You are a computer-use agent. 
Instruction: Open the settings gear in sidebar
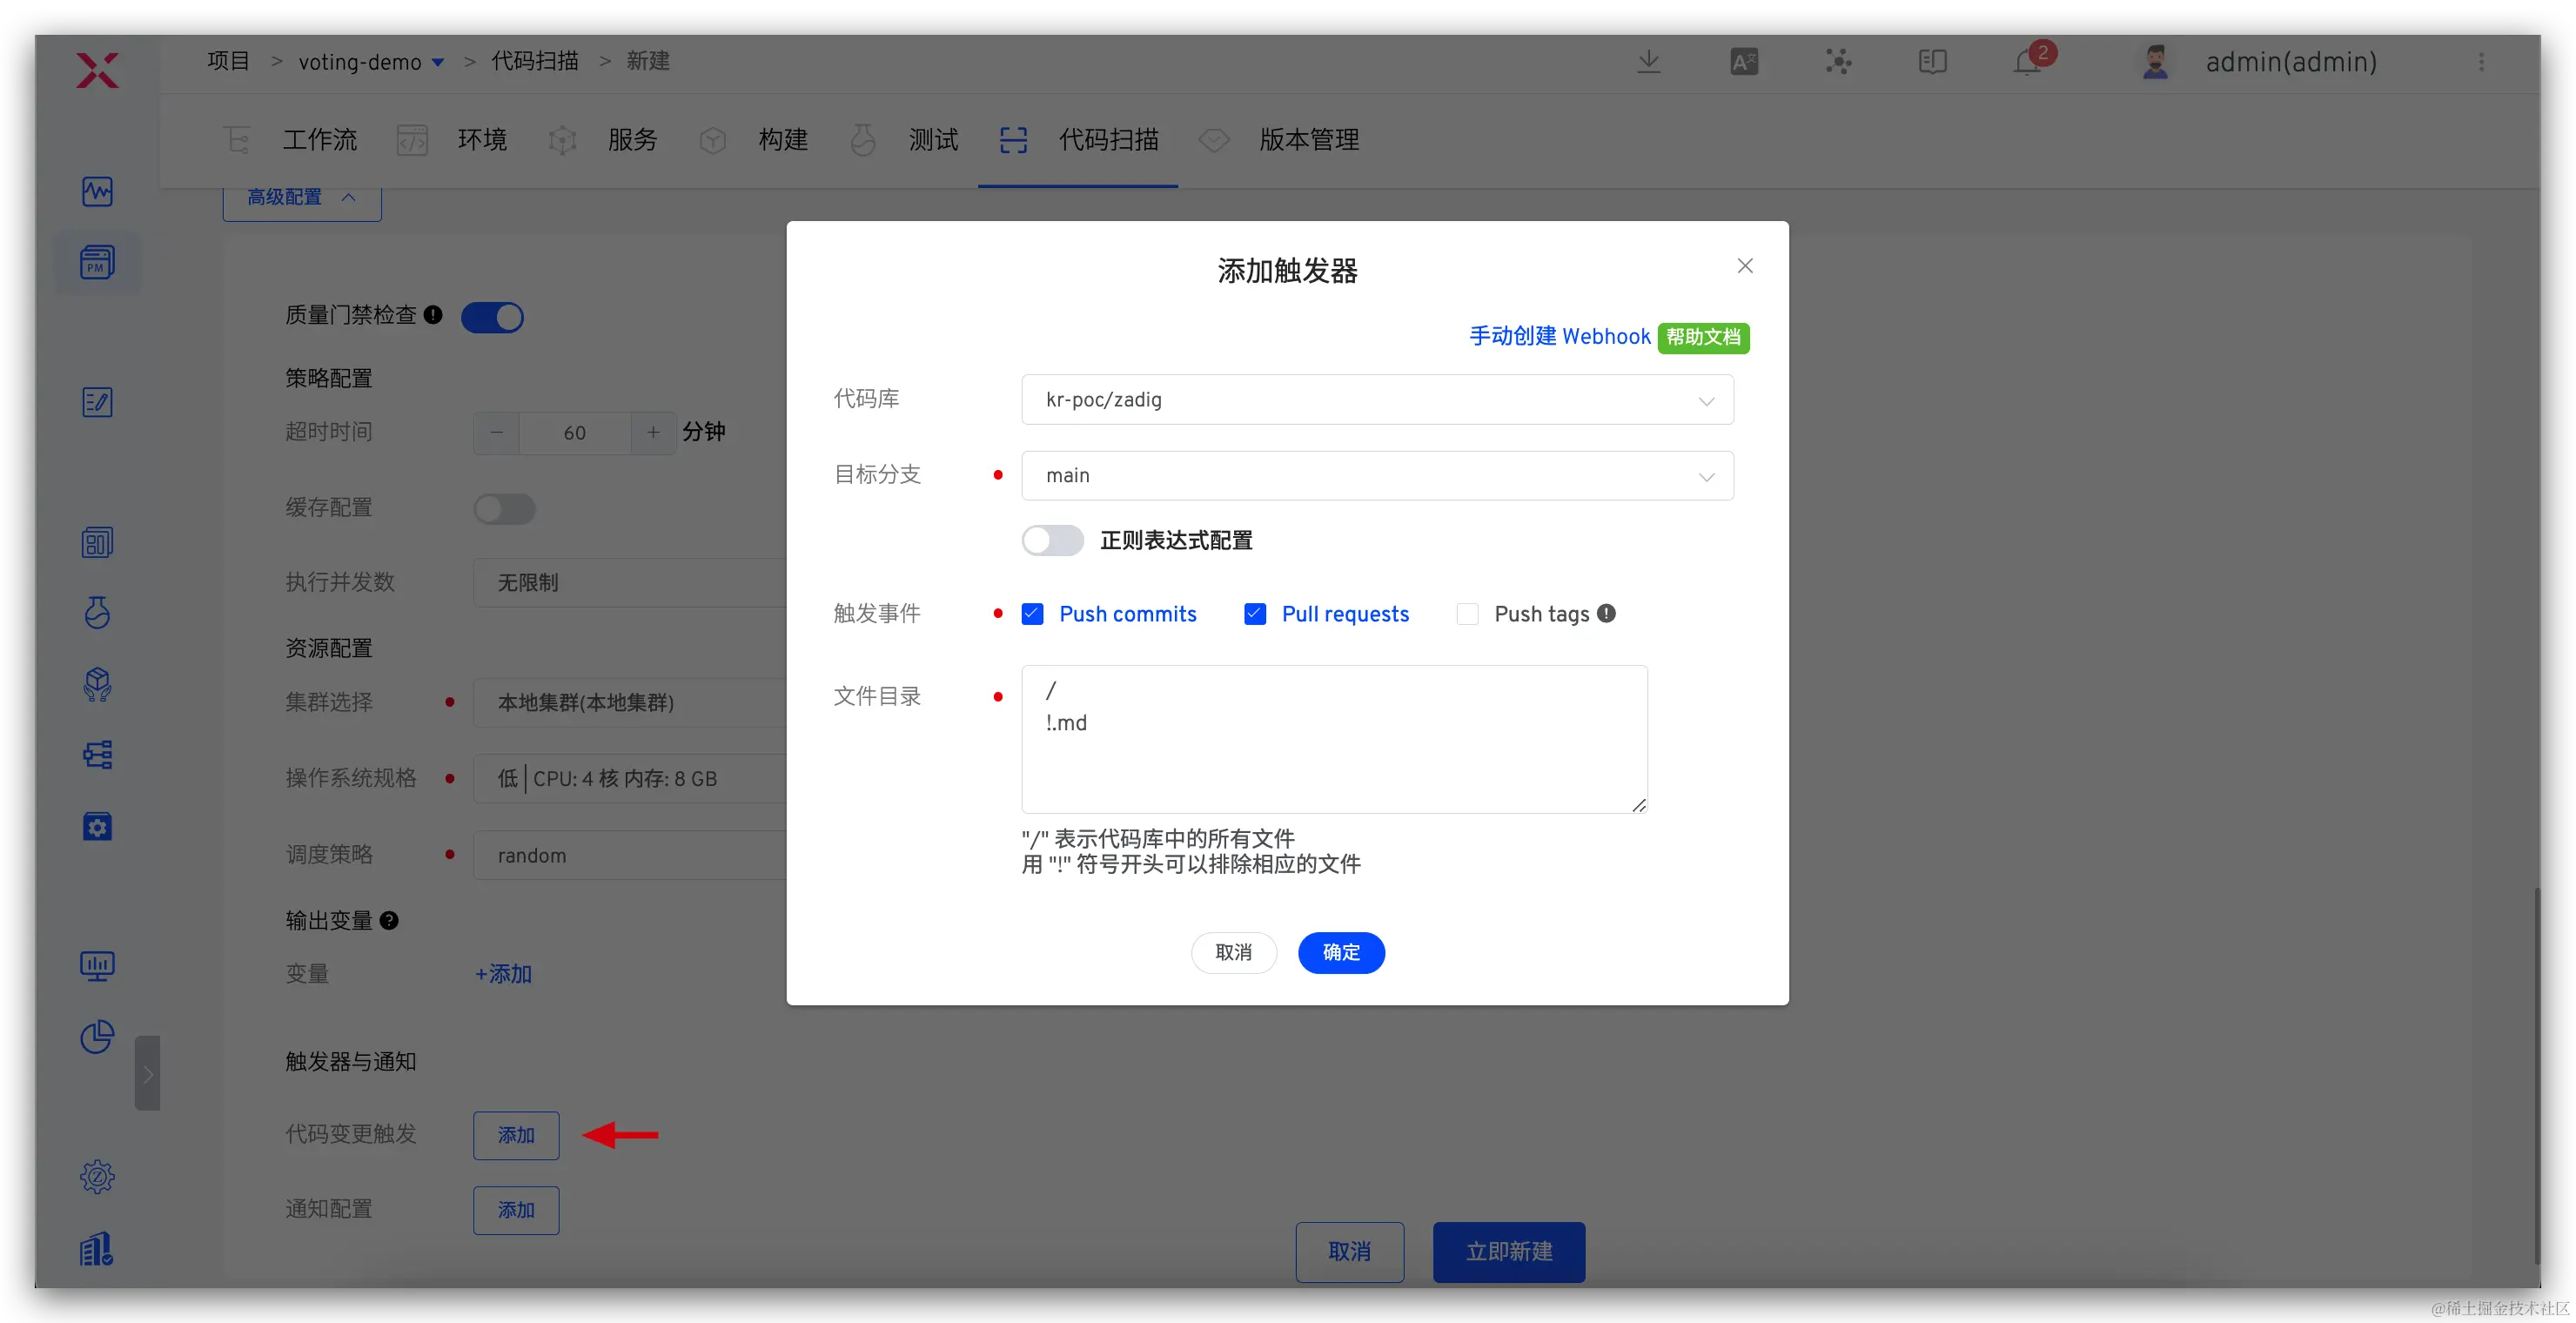coord(97,1176)
